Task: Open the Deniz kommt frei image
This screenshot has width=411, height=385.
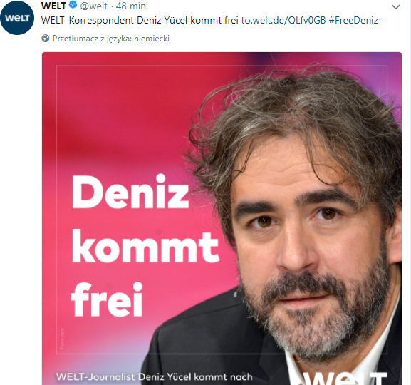Action: [222, 218]
